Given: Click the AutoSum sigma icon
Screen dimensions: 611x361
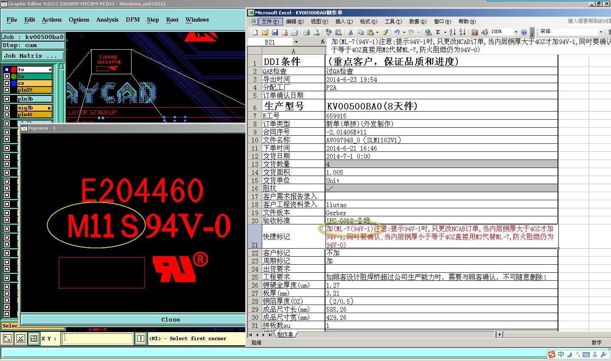Looking at the screenshot, I should [438, 32].
